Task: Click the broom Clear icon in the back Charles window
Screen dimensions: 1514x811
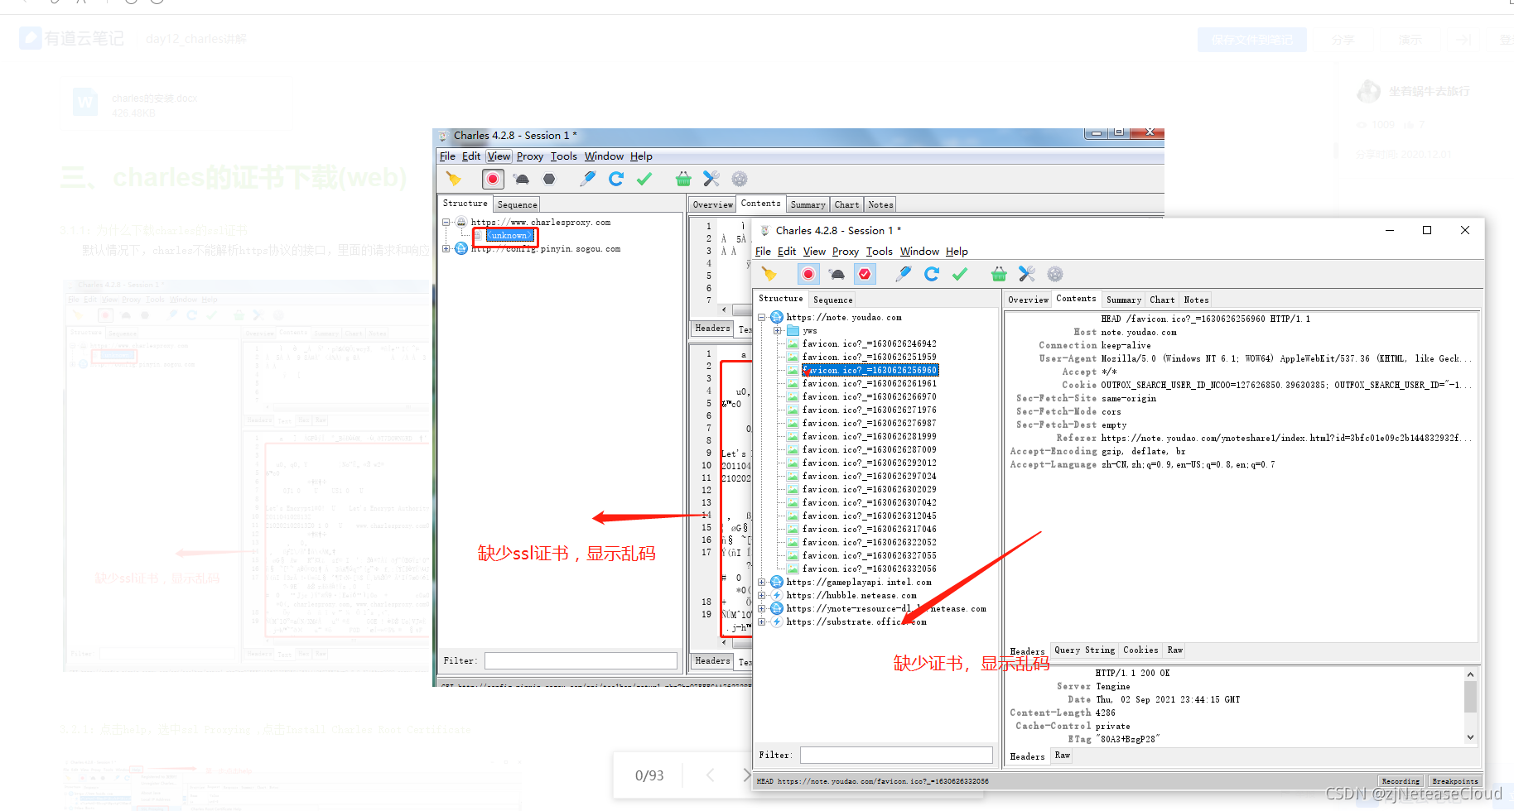Action: (453, 179)
